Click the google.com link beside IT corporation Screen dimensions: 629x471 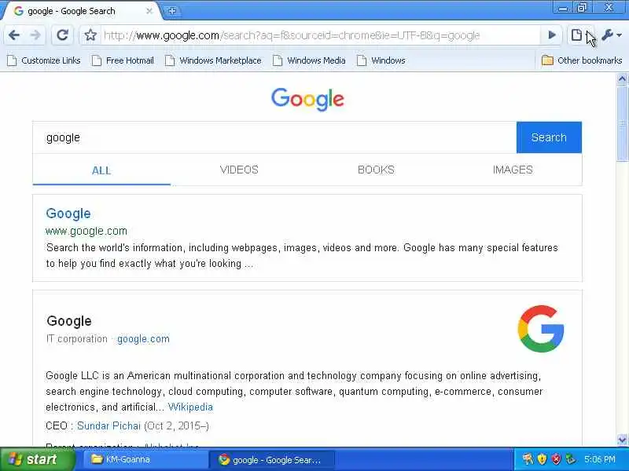[143, 339]
